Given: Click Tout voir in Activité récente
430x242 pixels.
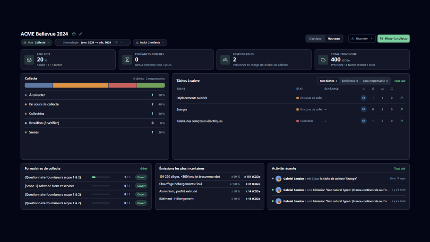Looking at the screenshot, I should [x=400, y=168].
